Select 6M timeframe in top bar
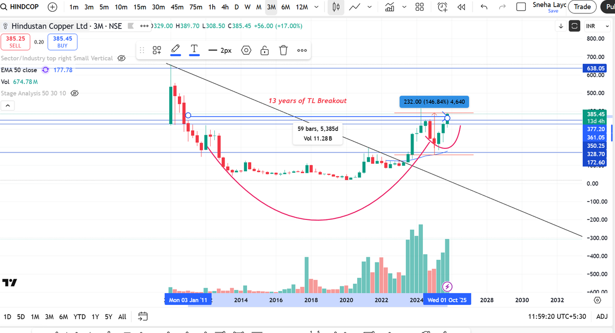The height and width of the screenshot is (333, 615). pyautogui.click(x=286, y=7)
